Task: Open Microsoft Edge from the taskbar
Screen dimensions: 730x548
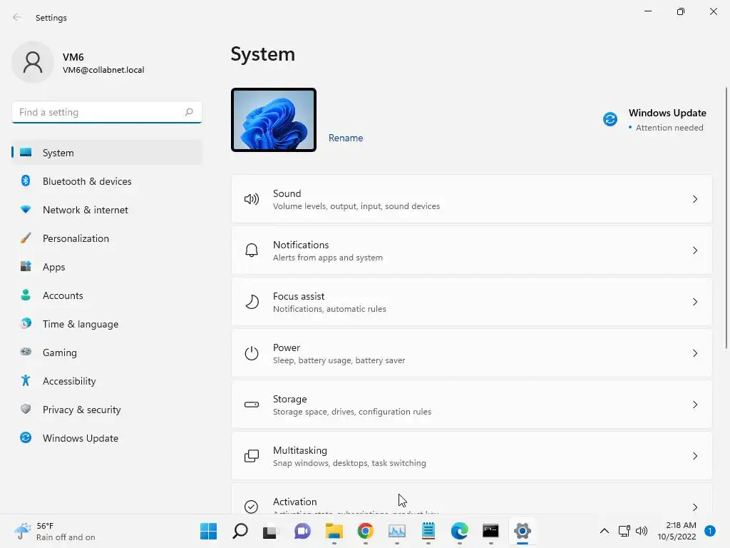Action: click(460, 531)
